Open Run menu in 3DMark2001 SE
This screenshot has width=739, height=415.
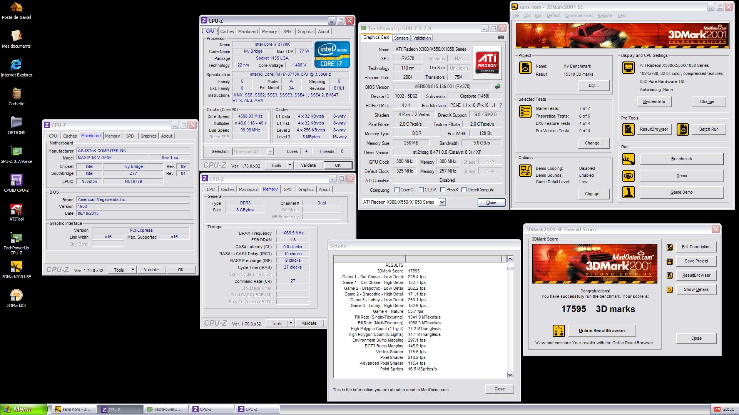pyautogui.click(x=538, y=15)
